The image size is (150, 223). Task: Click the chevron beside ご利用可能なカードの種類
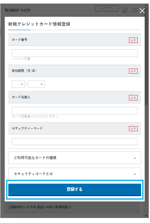click(x=135, y=158)
